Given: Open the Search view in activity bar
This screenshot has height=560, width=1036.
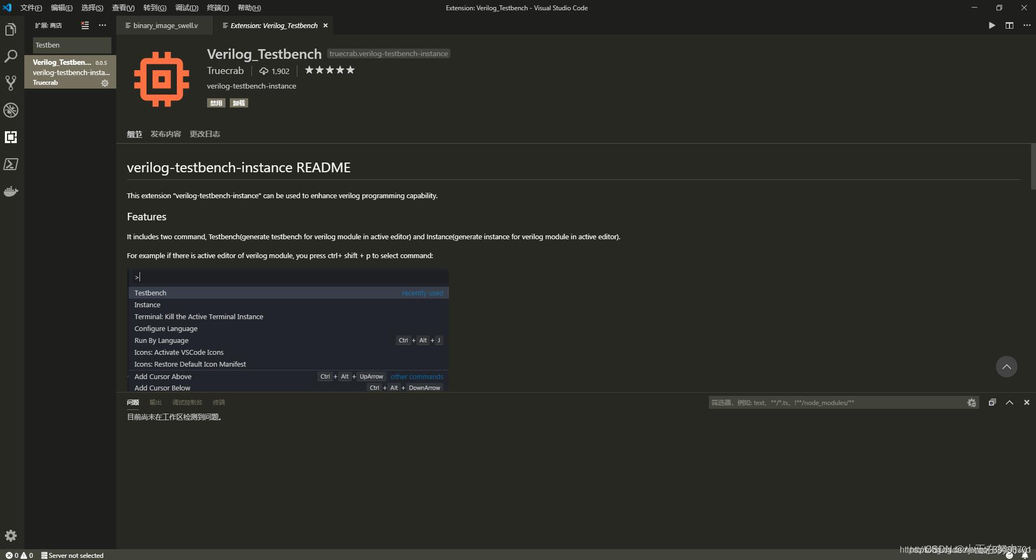Looking at the screenshot, I should point(11,56).
